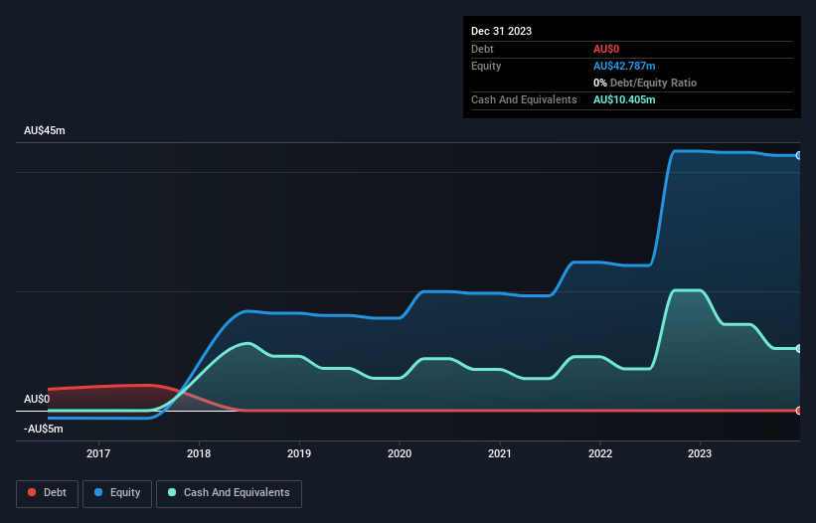
Task: Click the AU$10.405m cash value
Action: pos(624,99)
